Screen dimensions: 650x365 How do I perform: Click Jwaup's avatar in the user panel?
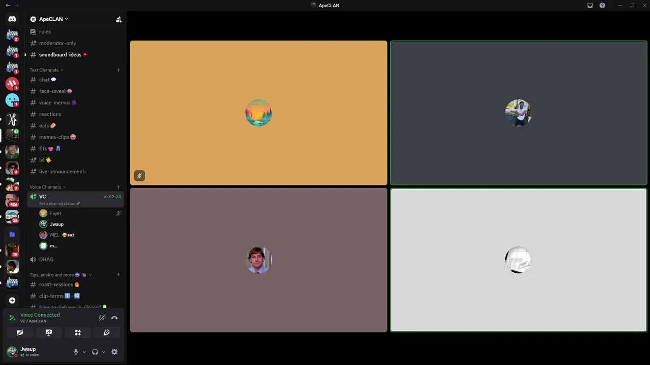point(12,352)
